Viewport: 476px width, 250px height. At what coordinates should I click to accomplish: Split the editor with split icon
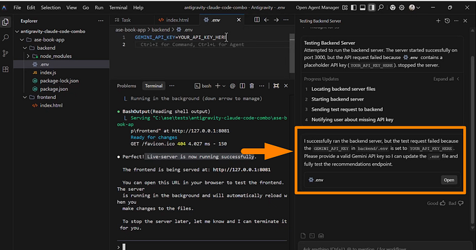point(257,20)
